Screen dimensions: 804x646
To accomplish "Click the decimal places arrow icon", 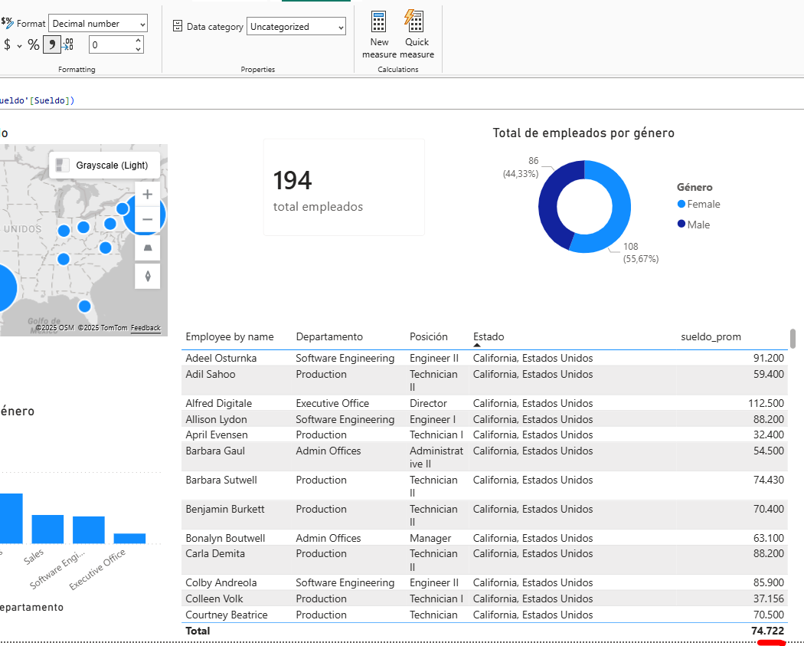I will point(68,45).
